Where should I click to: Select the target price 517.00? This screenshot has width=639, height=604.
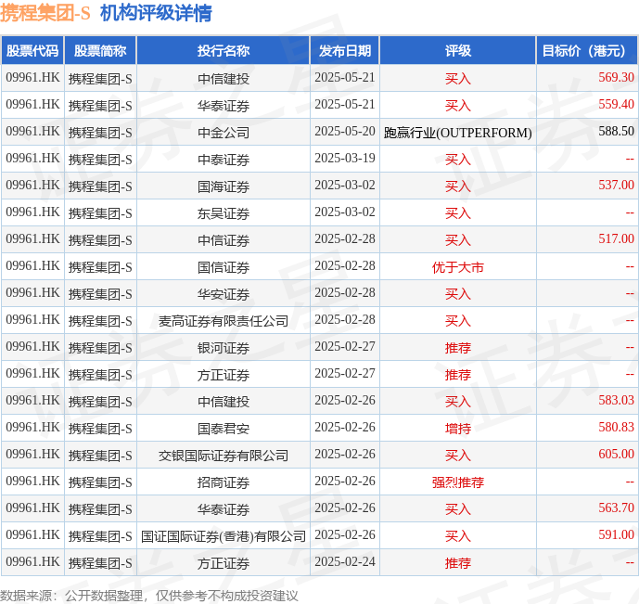click(x=616, y=238)
